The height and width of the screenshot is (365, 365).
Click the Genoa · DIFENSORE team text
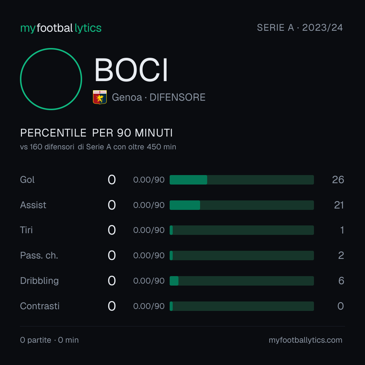click(159, 97)
